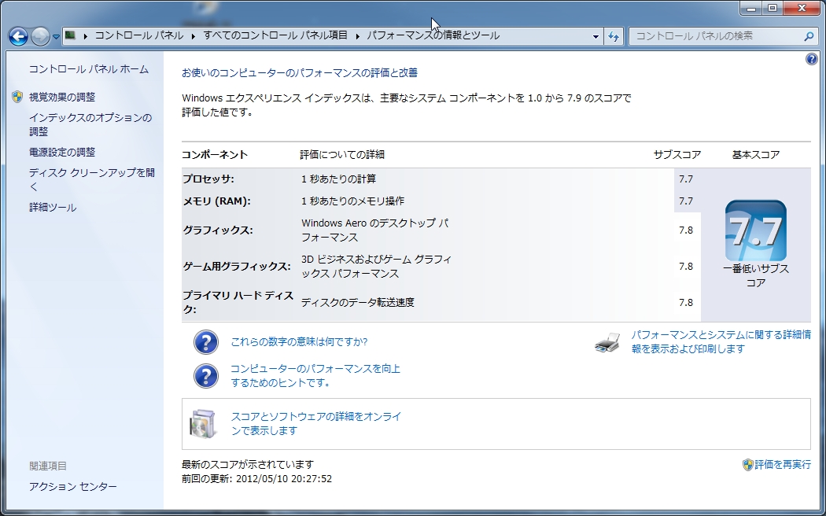Go back with the blue Back arrow
This screenshot has height=516, width=826.
(x=18, y=36)
